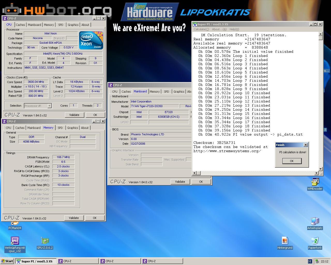331x265 pixels.
Task: Click the Model field TYAN Tiger-i7320-S5350
Action: pyautogui.click(x=155, y=106)
